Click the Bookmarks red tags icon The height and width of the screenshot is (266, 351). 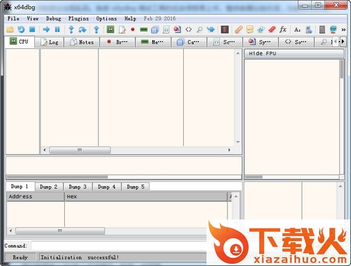click(272, 29)
